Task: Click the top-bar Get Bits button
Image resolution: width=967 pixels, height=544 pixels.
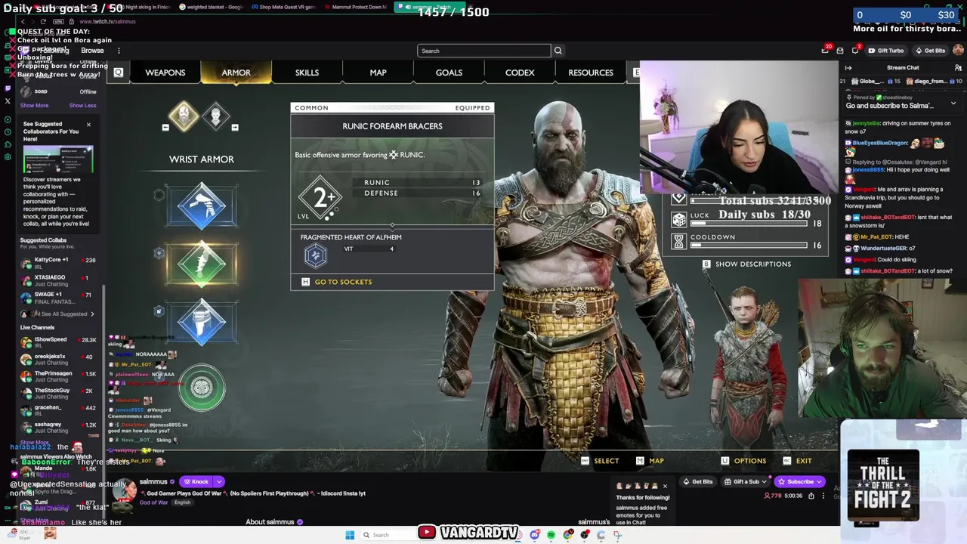Action: (929, 51)
